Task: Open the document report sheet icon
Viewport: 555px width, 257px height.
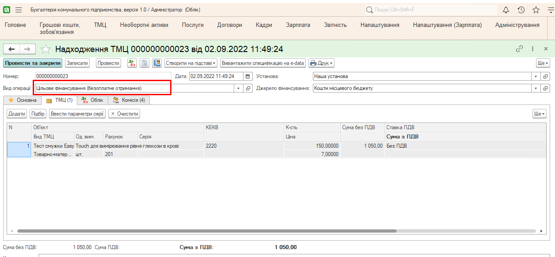Action: click(144, 63)
